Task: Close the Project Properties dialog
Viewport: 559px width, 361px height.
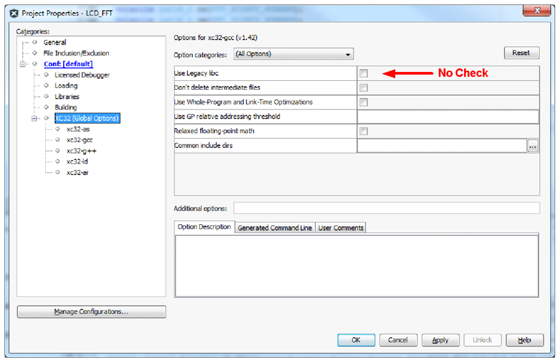Action: (x=537, y=10)
